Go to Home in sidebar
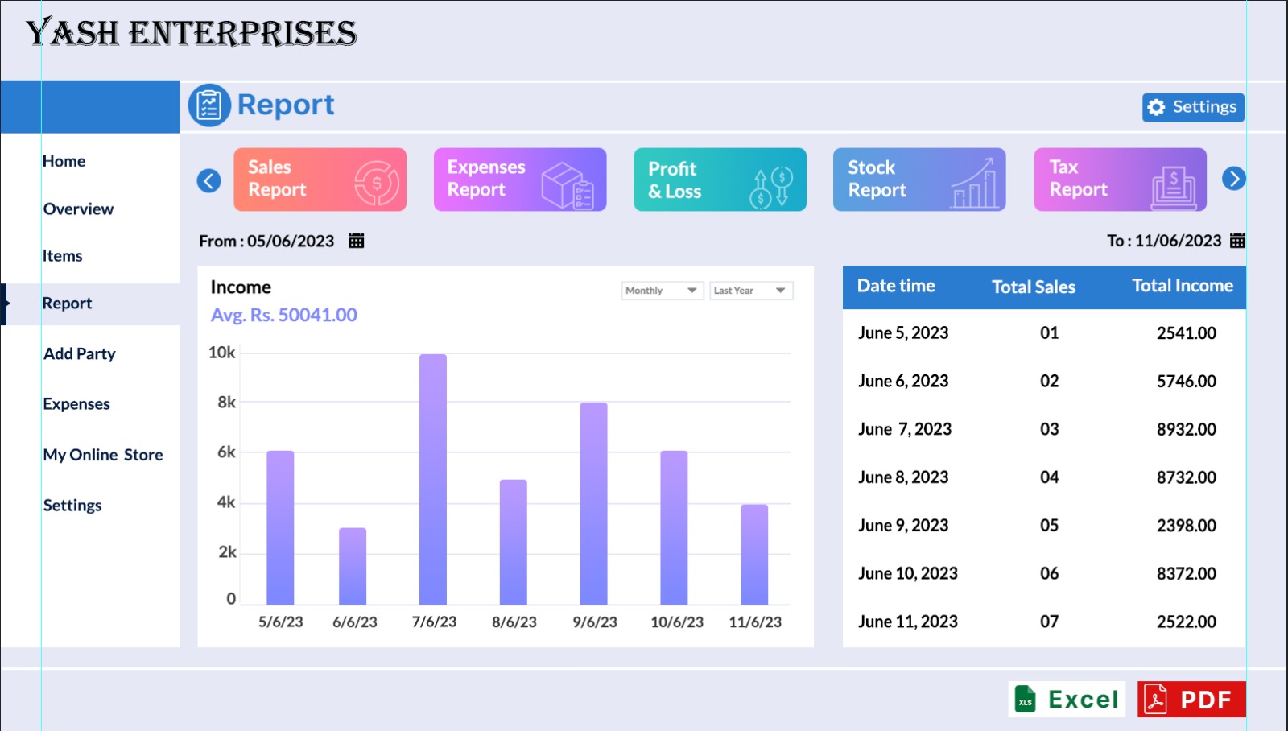Viewport: 1288px width, 731px height. (x=64, y=161)
